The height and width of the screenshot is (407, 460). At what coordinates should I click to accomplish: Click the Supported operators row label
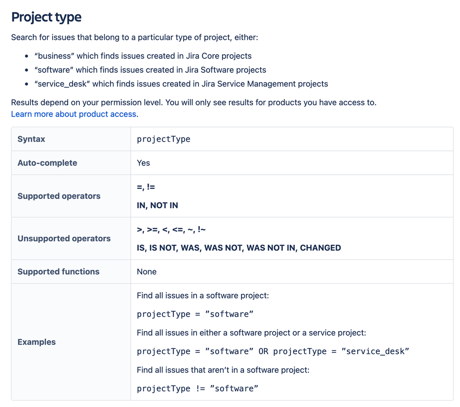58,196
